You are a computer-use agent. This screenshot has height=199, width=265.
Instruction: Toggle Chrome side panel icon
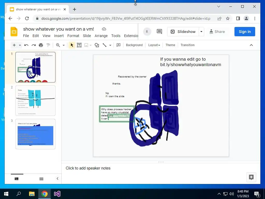tap(238, 18)
